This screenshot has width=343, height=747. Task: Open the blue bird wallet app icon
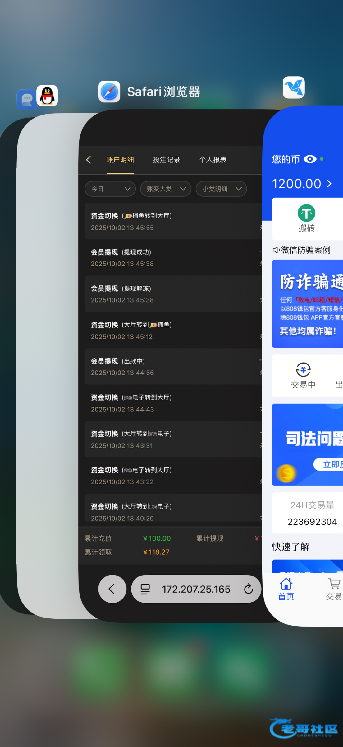click(294, 87)
